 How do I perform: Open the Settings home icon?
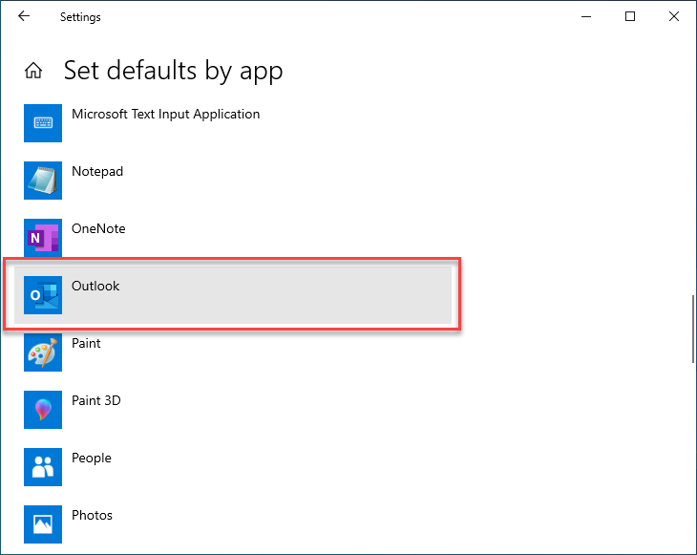pyautogui.click(x=33, y=71)
